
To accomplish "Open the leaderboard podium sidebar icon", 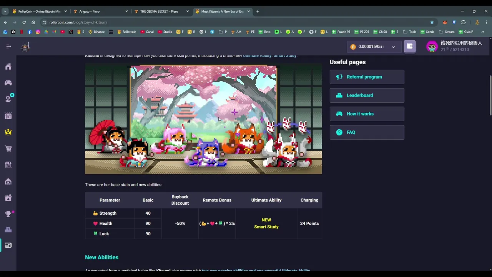I will pyautogui.click(x=8, y=230).
